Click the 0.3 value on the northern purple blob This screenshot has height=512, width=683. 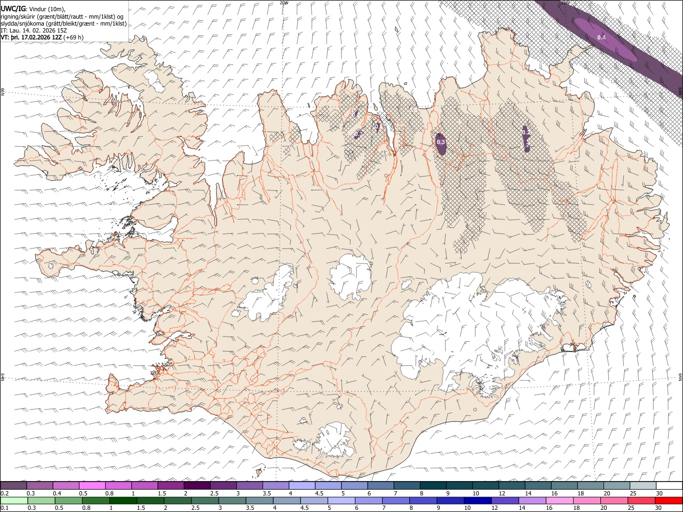click(441, 142)
